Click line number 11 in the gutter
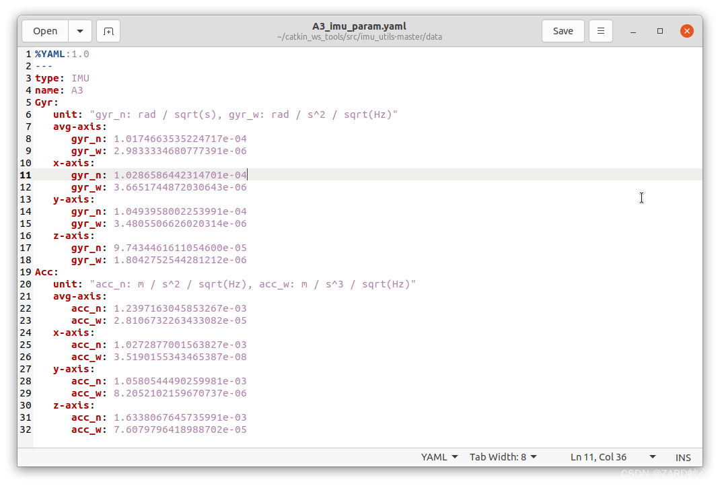This screenshot has height=486, width=720. (26, 175)
